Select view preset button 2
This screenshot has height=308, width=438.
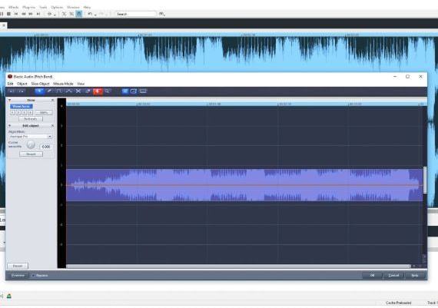coord(18,113)
